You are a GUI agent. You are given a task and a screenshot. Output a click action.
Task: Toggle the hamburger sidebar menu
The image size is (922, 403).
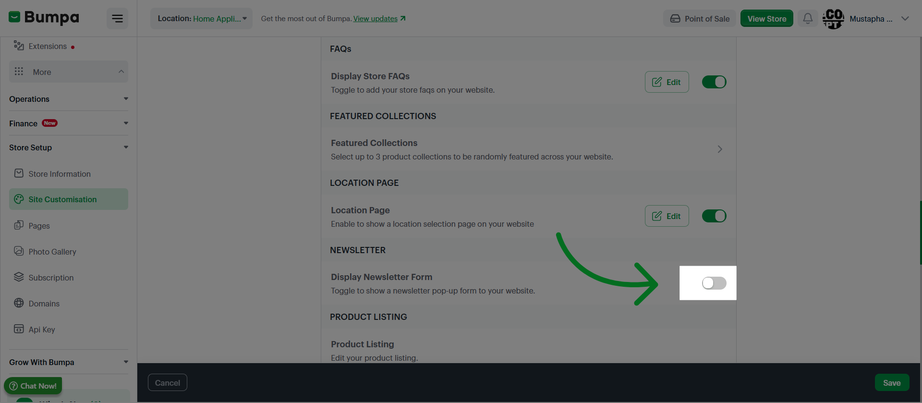tap(117, 19)
